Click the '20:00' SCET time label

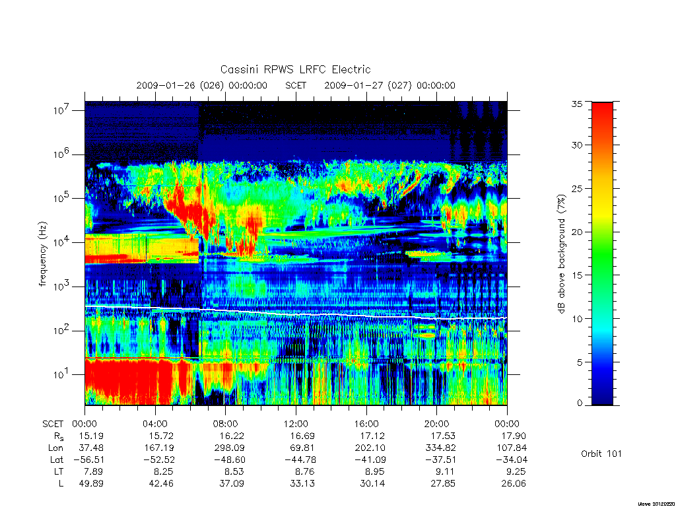(437, 424)
